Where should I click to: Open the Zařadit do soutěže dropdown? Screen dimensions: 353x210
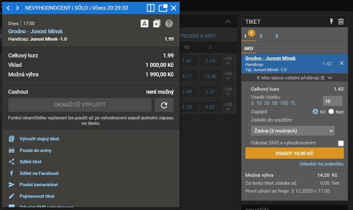(x=292, y=131)
